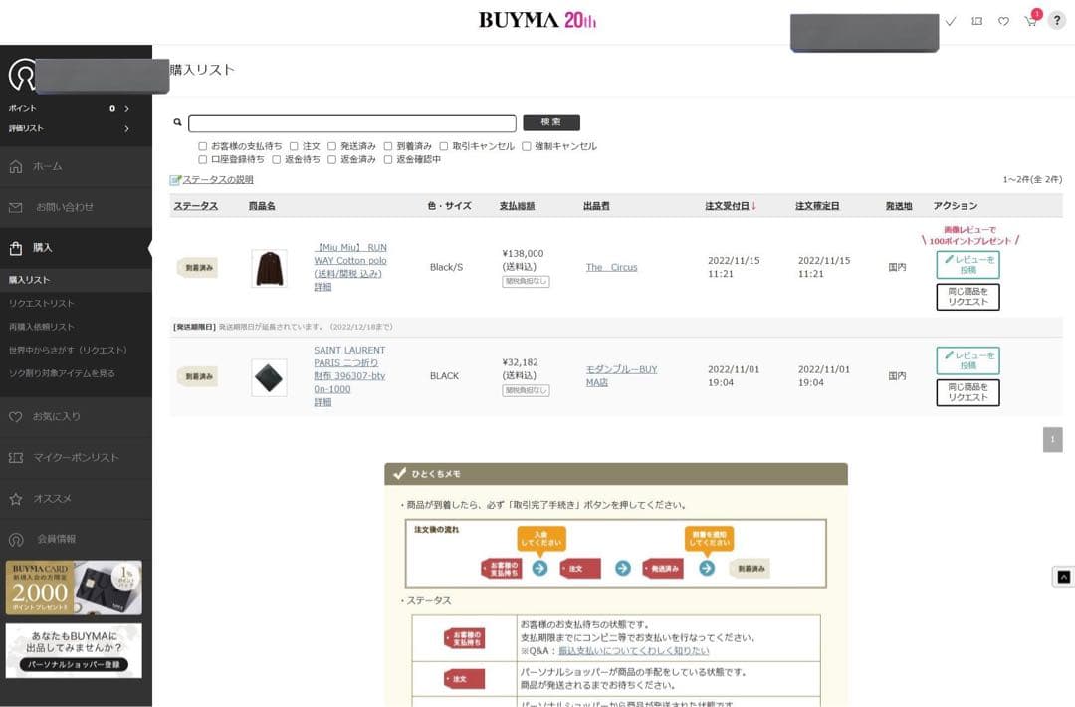The height and width of the screenshot is (707, 1075).
Task: Check the 返金確認中 filter checkbox
Action: pyautogui.click(x=388, y=159)
